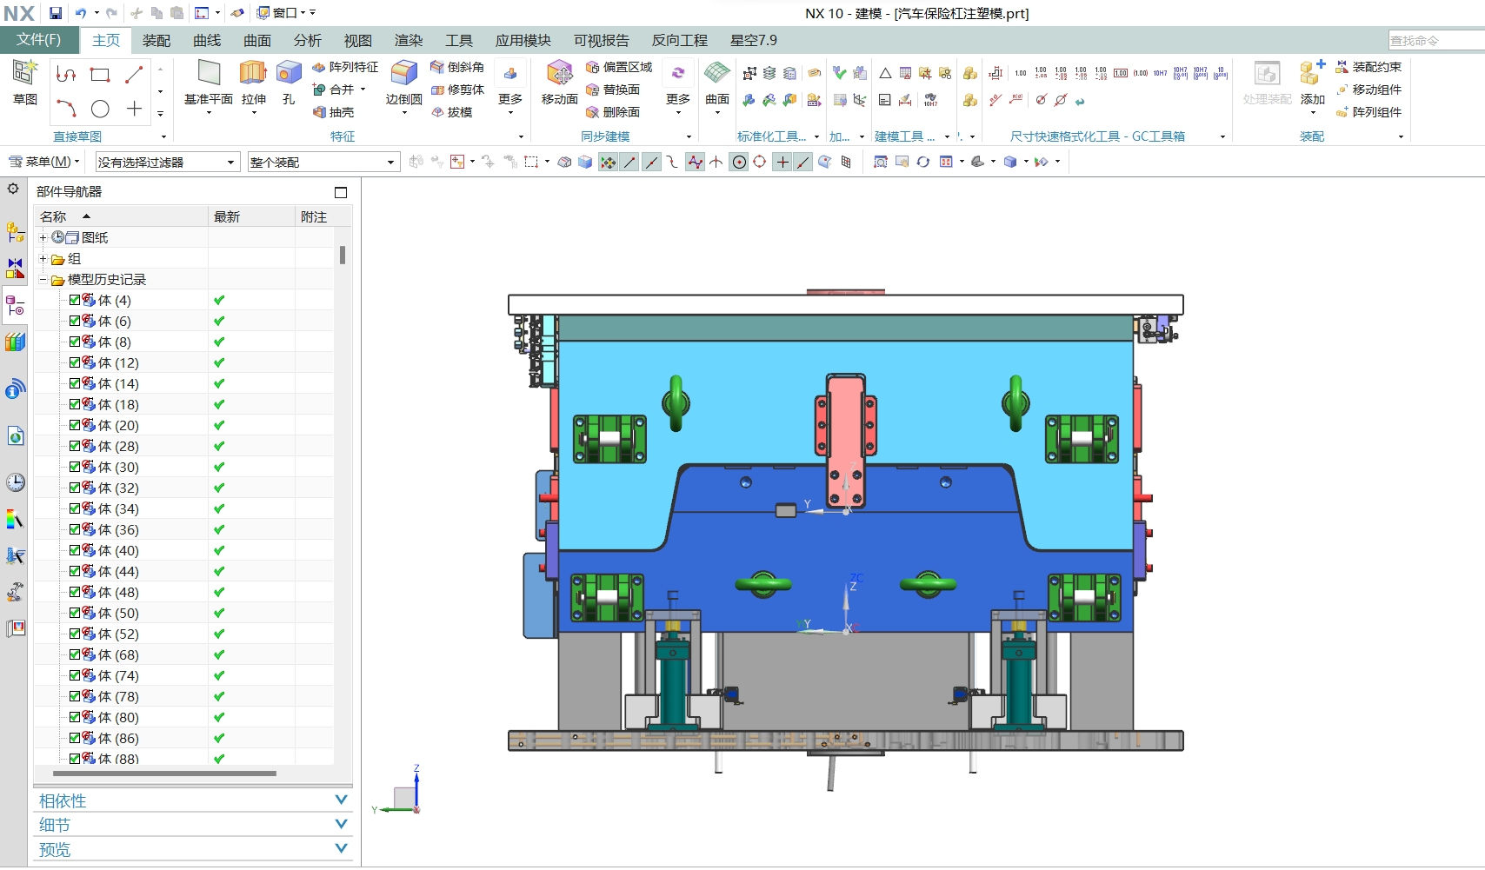Select the 拉伸 (Extrude) tool

(x=253, y=83)
